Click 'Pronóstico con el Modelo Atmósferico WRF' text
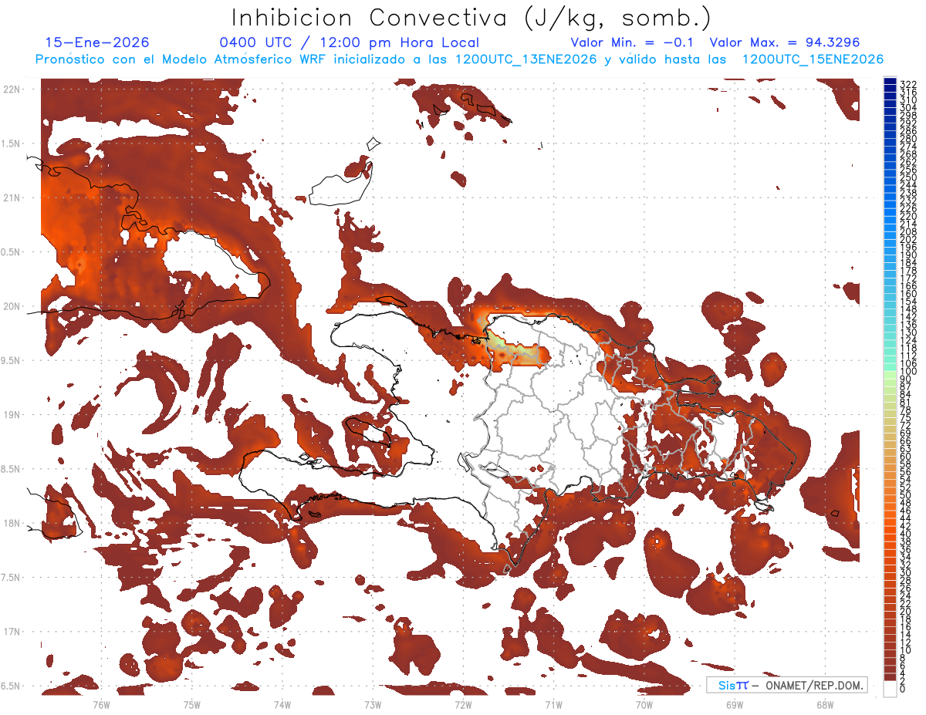Image resolution: width=926 pixels, height=715 pixels. point(183,59)
